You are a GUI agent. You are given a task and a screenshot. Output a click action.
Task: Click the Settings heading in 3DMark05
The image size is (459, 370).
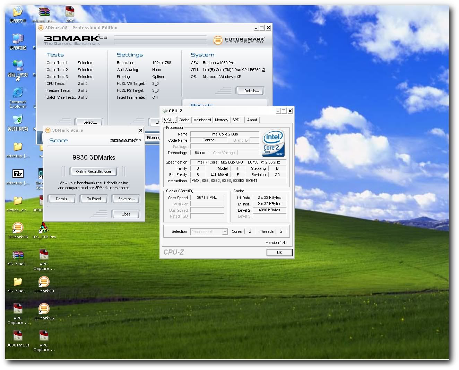[130, 55]
